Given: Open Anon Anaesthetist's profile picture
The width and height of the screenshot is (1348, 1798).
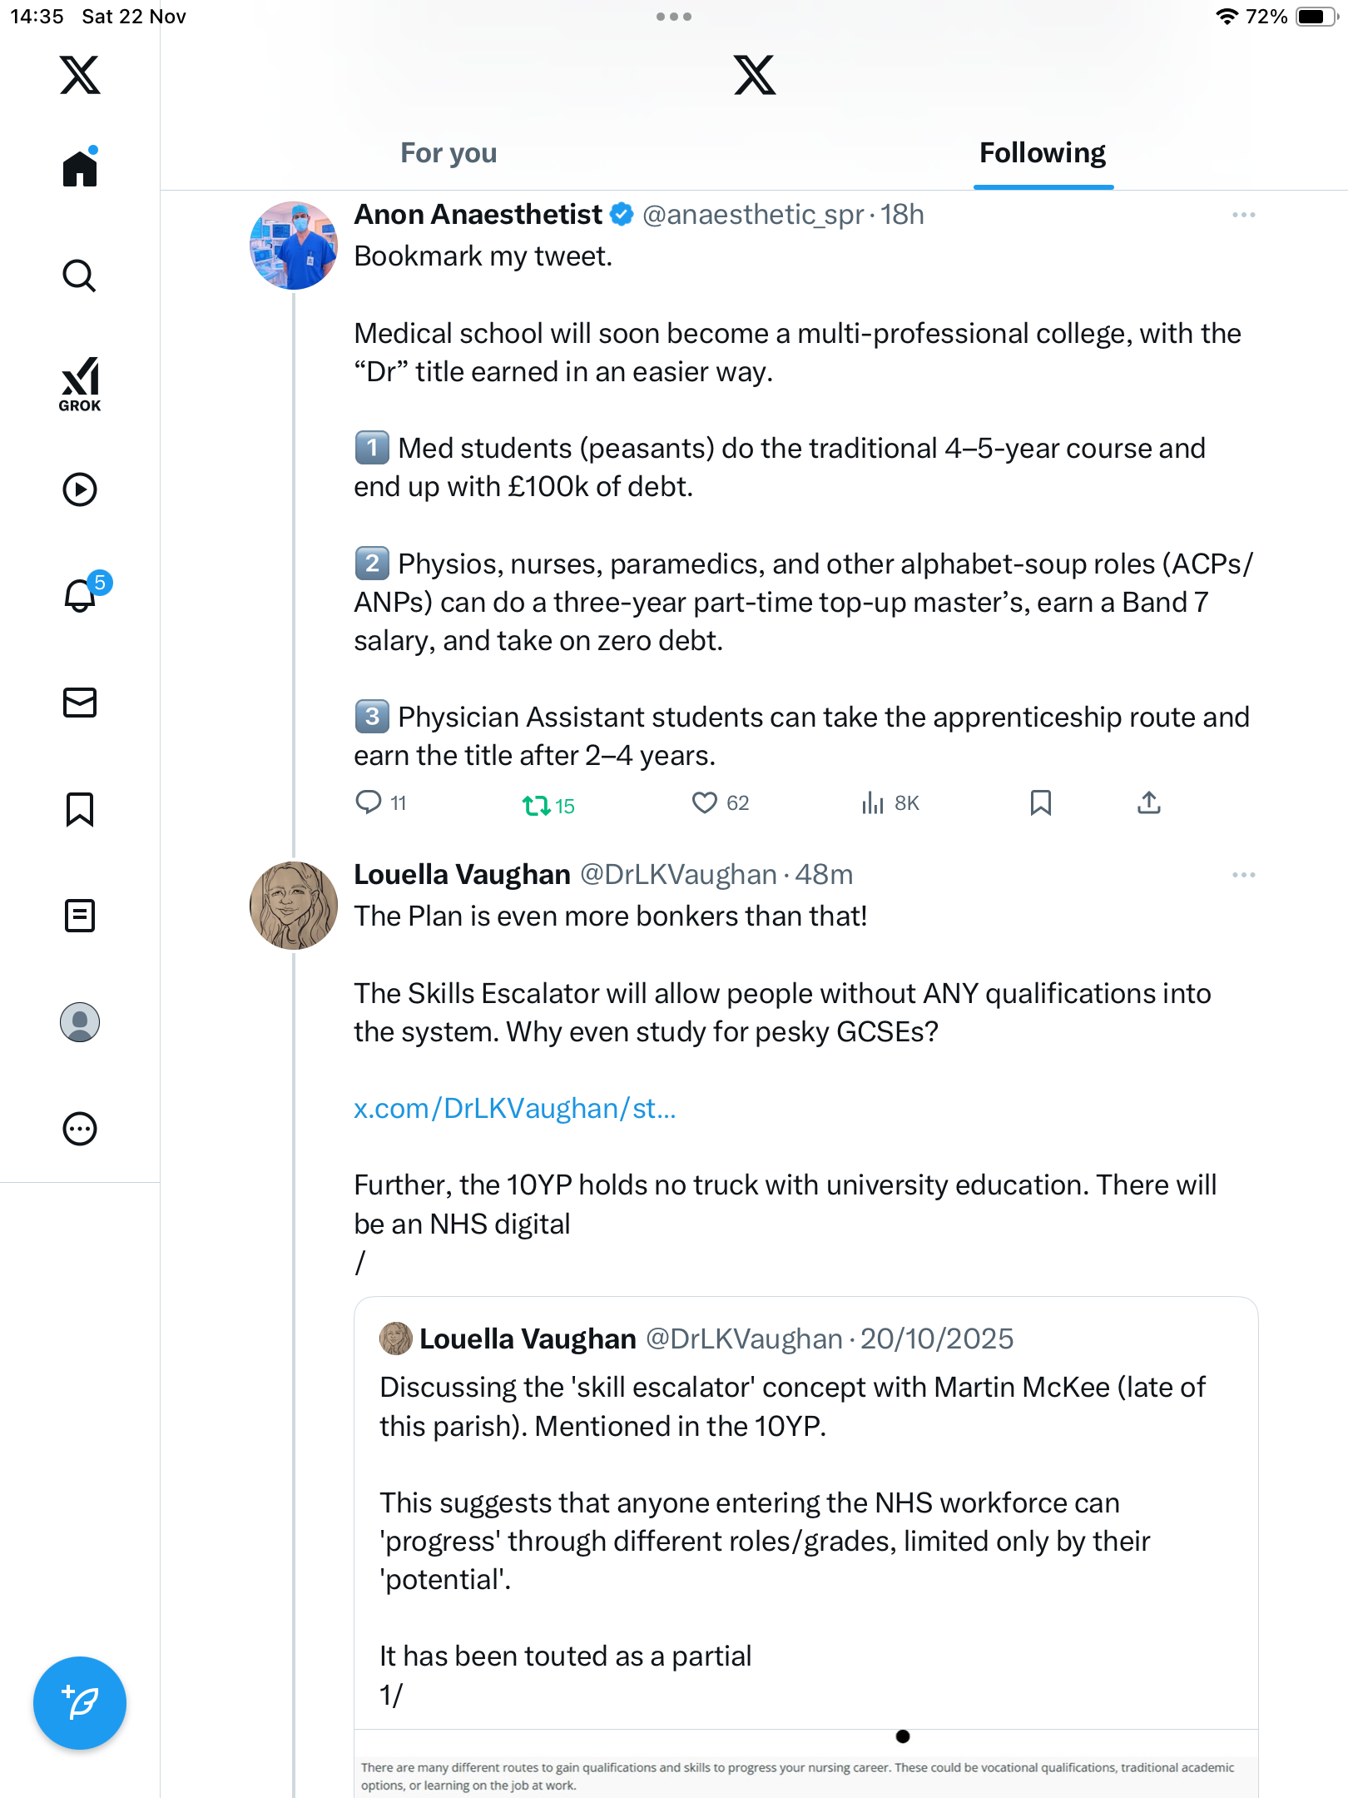Looking at the screenshot, I should click(294, 246).
